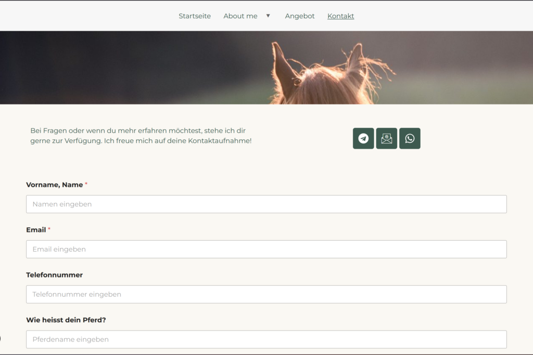
Task: Click the Vorname, Name label
Action: (x=54, y=185)
